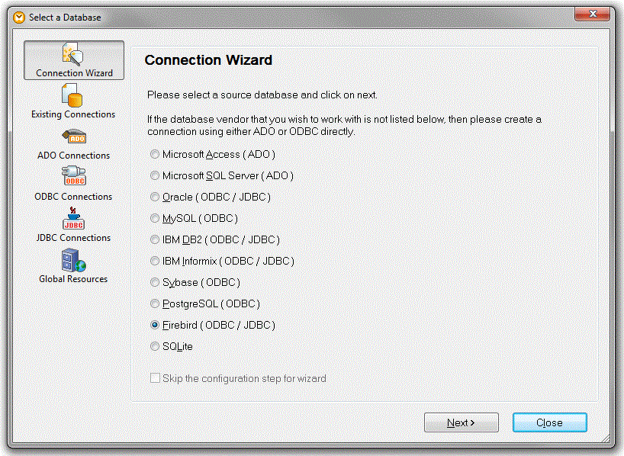Select Microsoft Access (ADO) radio button
Screen dimensions: 624x456
(155, 154)
